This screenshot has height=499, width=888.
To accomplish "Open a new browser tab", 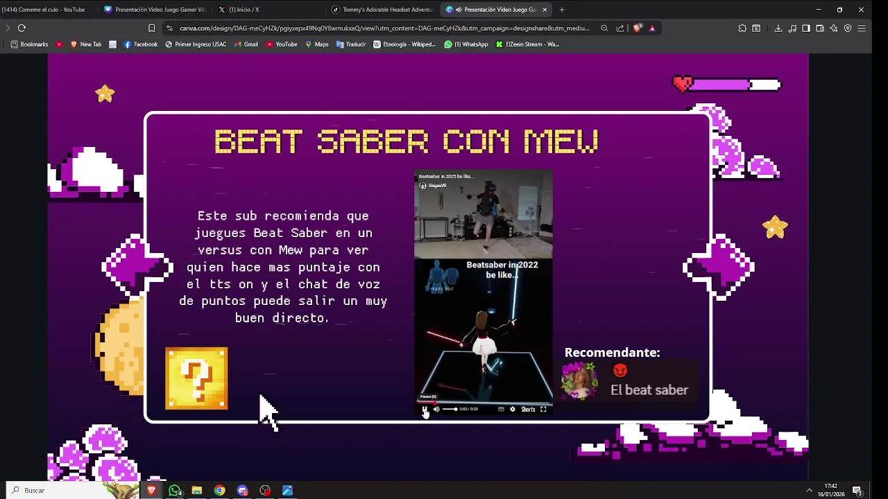I will [562, 10].
